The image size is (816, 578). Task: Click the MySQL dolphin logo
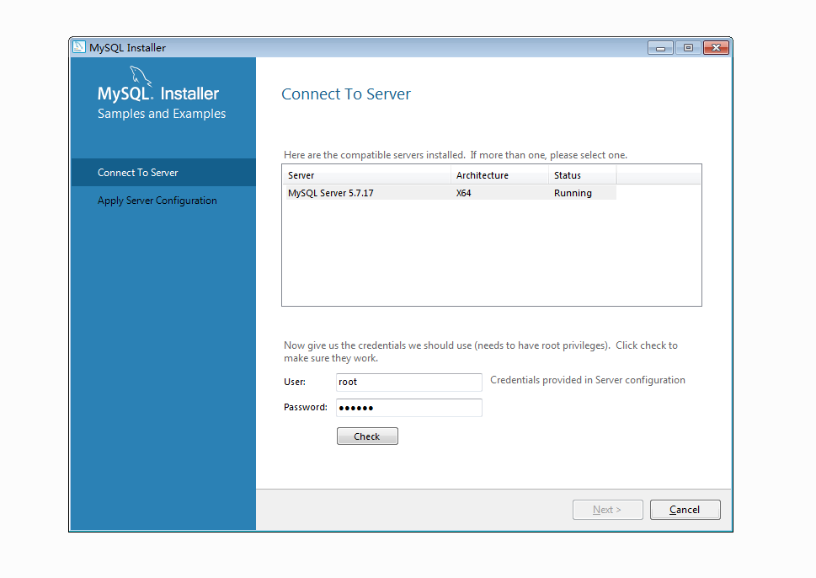coord(141,76)
